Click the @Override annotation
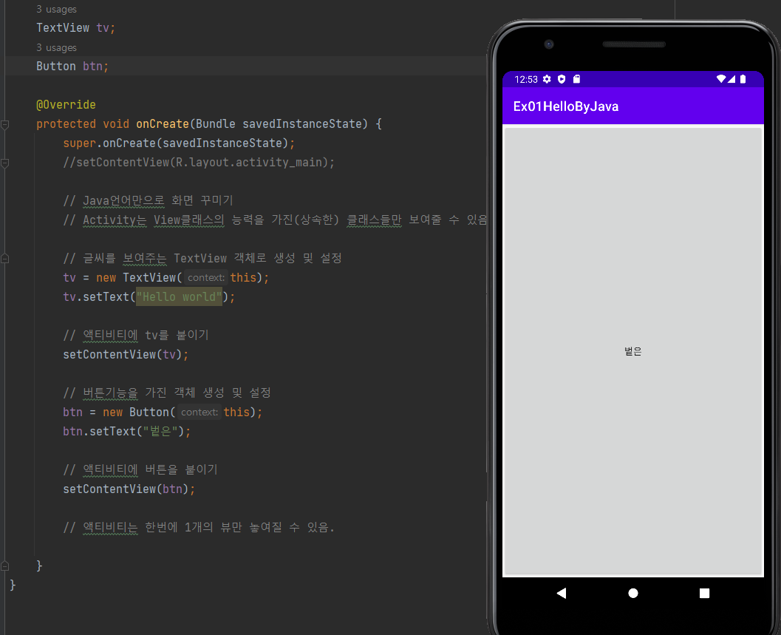This screenshot has width=781, height=635. click(x=66, y=105)
